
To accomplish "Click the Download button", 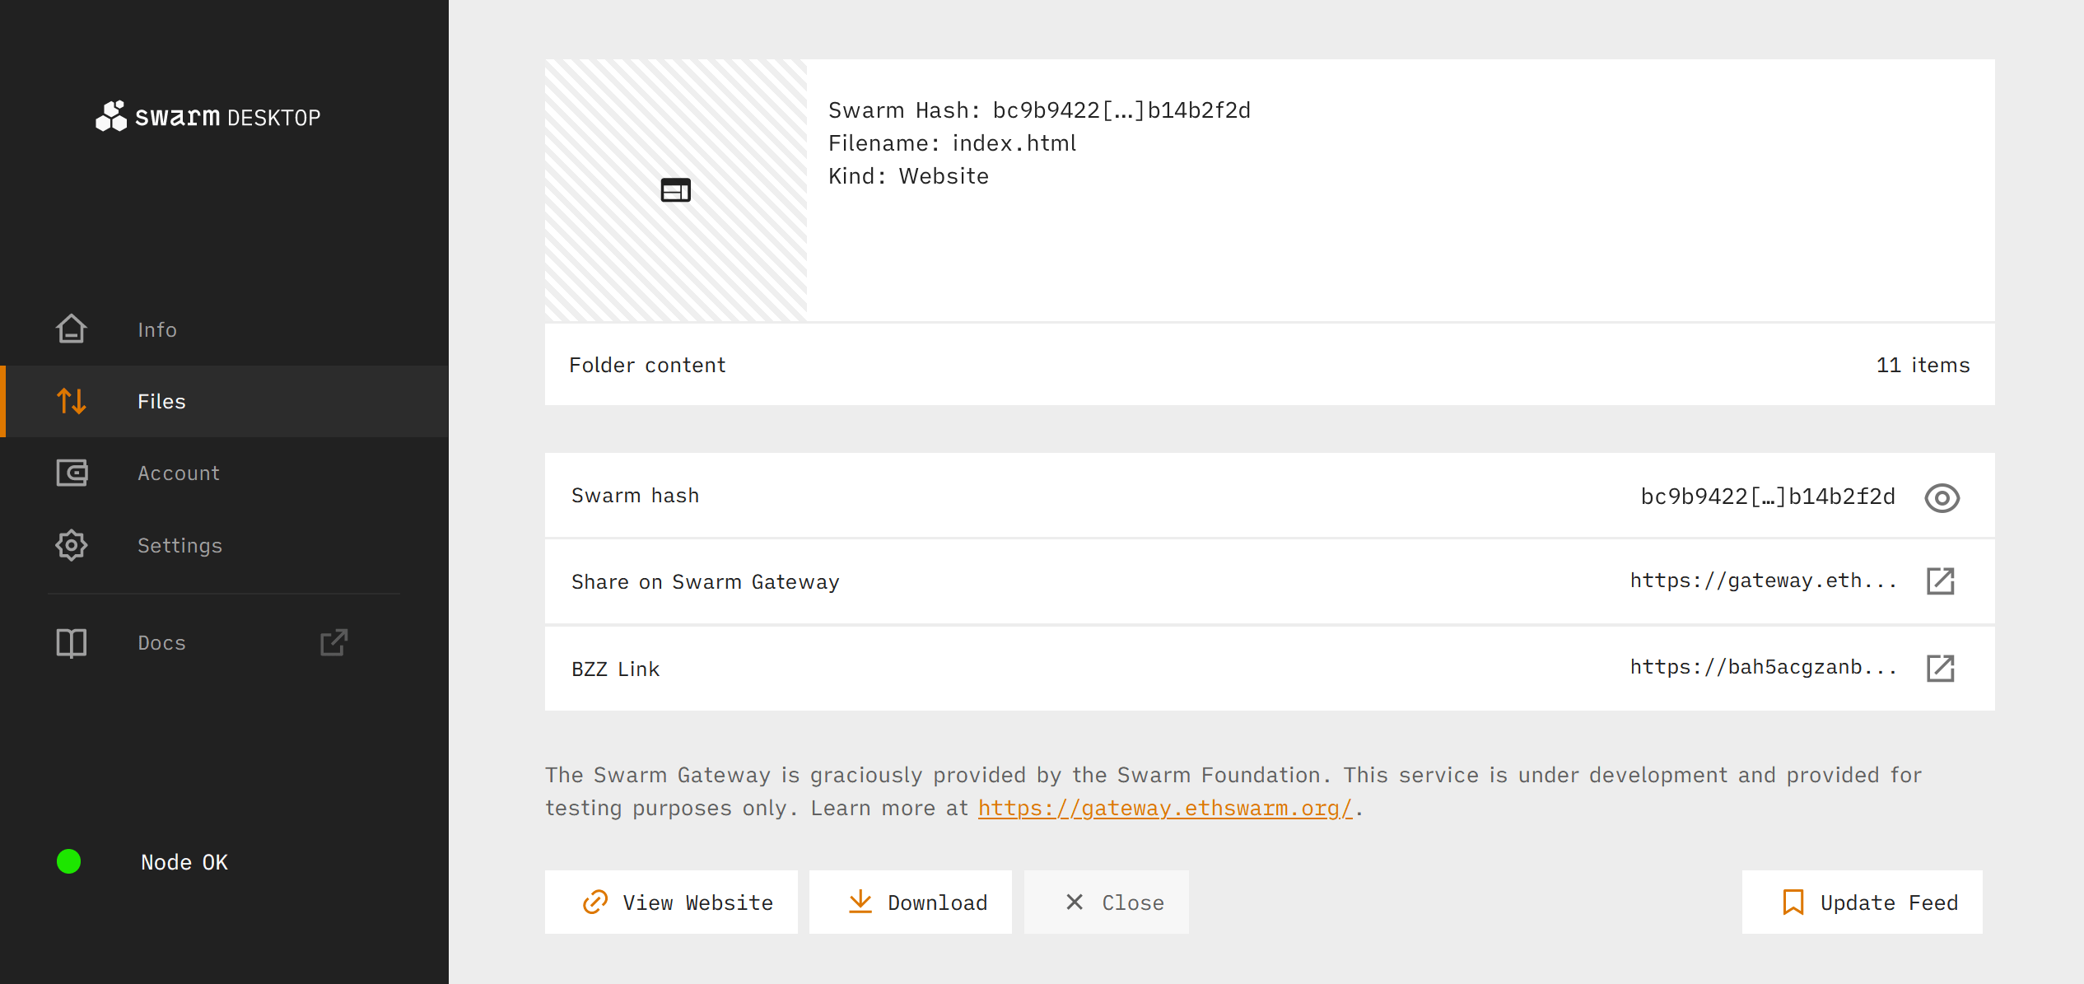I will tap(911, 902).
